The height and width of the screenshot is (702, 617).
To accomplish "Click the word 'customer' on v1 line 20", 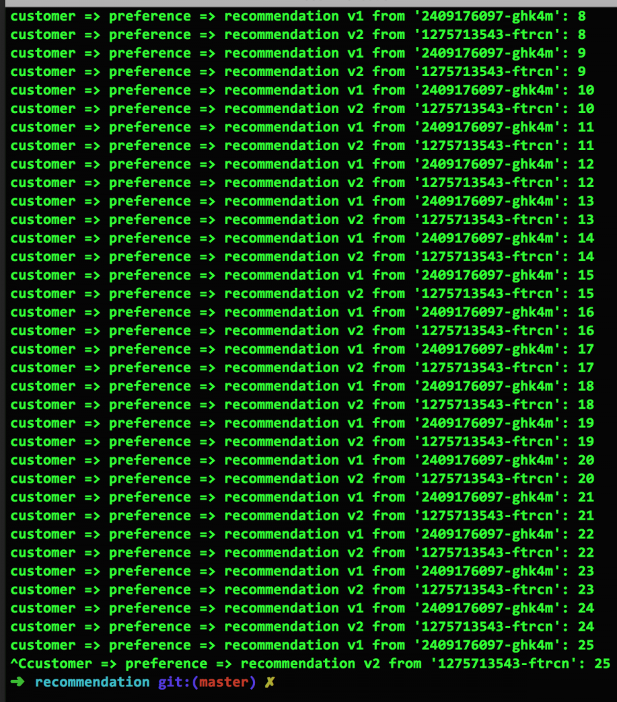I will (x=43, y=460).
